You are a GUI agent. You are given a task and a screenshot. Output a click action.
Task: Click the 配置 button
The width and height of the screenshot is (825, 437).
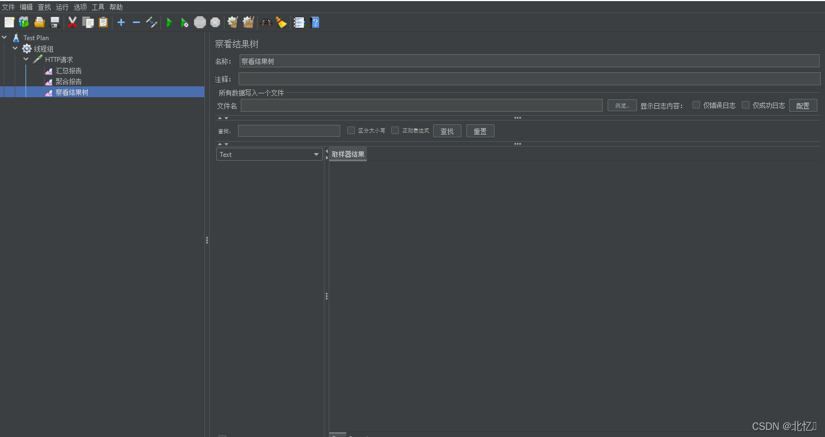coord(803,105)
